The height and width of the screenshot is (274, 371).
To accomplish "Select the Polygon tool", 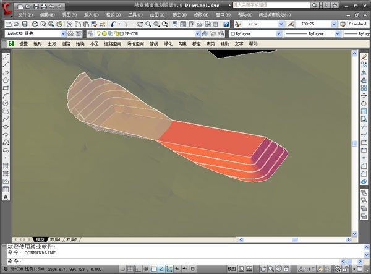I will (x=6, y=79).
